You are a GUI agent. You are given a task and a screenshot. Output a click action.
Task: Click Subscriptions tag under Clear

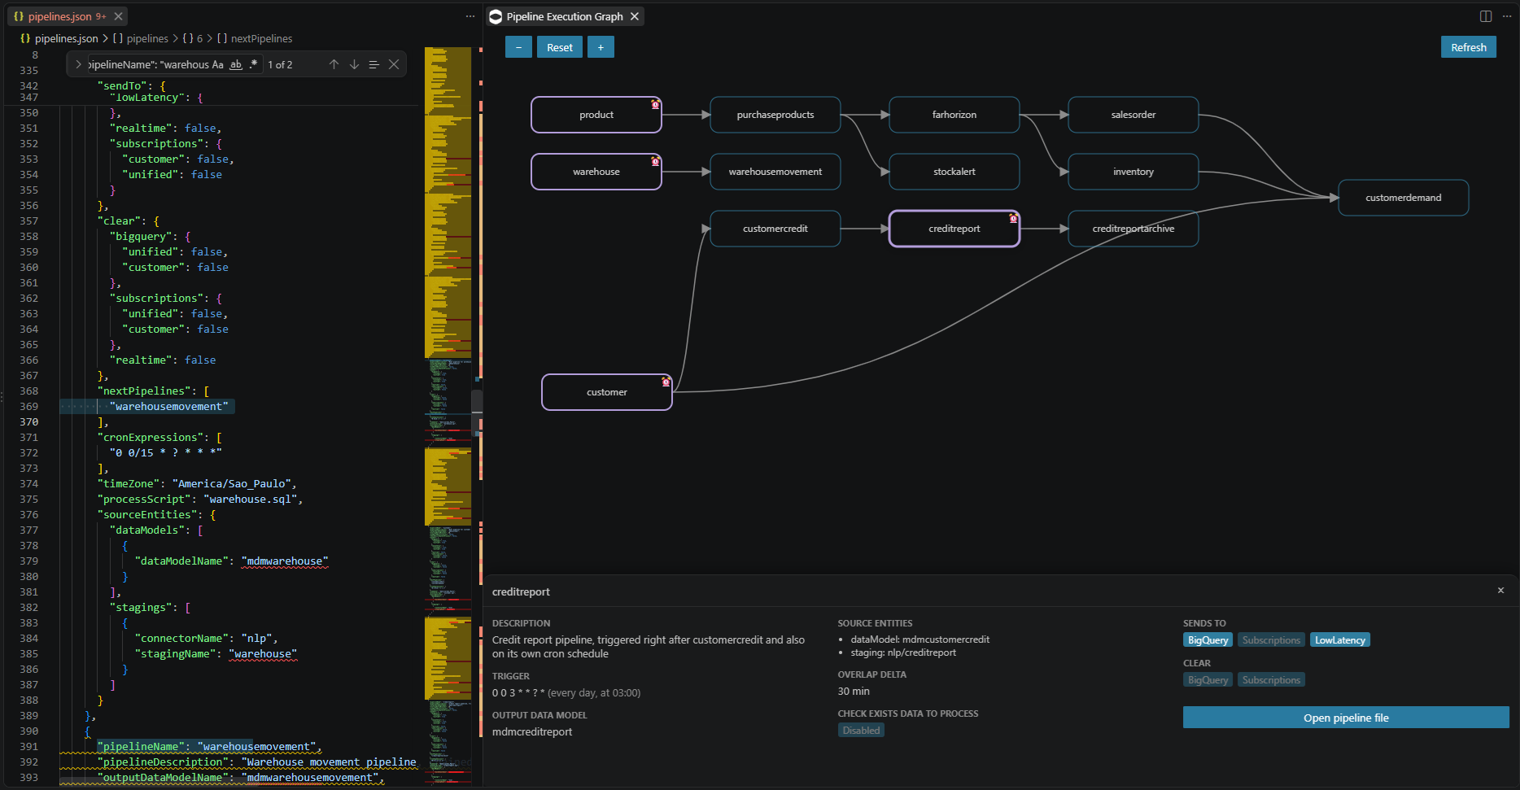click(x=1271, y=680)
